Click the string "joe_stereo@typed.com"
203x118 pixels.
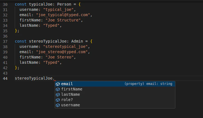pos(62,52)
